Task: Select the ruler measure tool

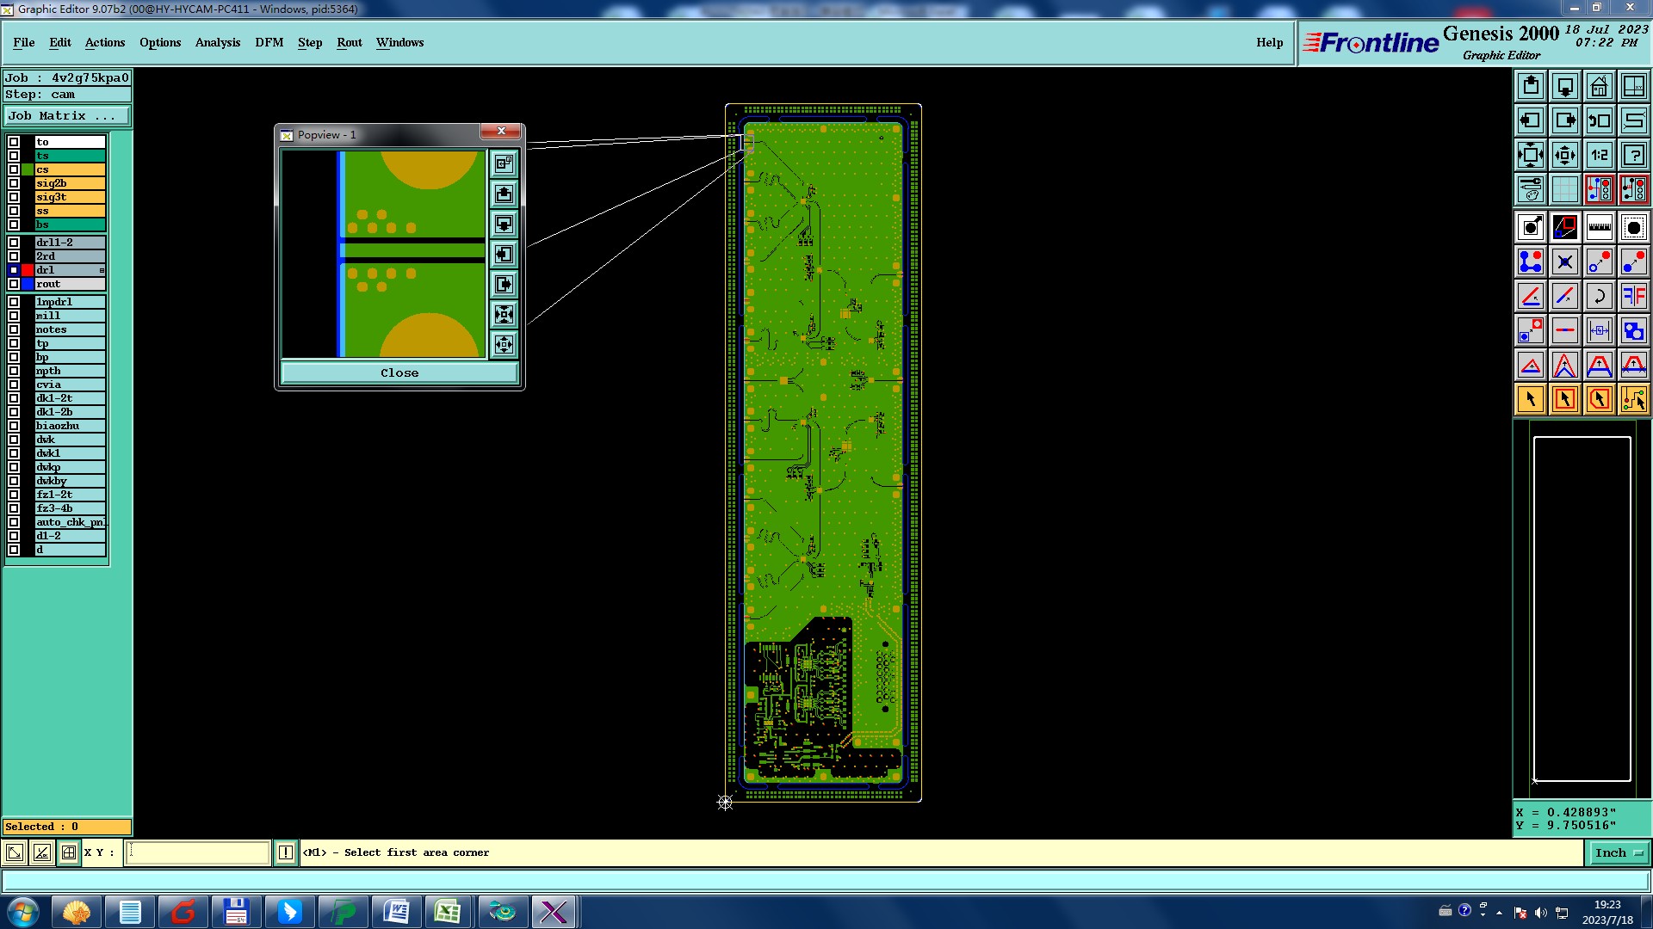Action: pyautogui.click(x=1599, y=227)
